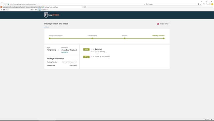
Task: Open favorites with the star icon
Action: click(207, 4)
